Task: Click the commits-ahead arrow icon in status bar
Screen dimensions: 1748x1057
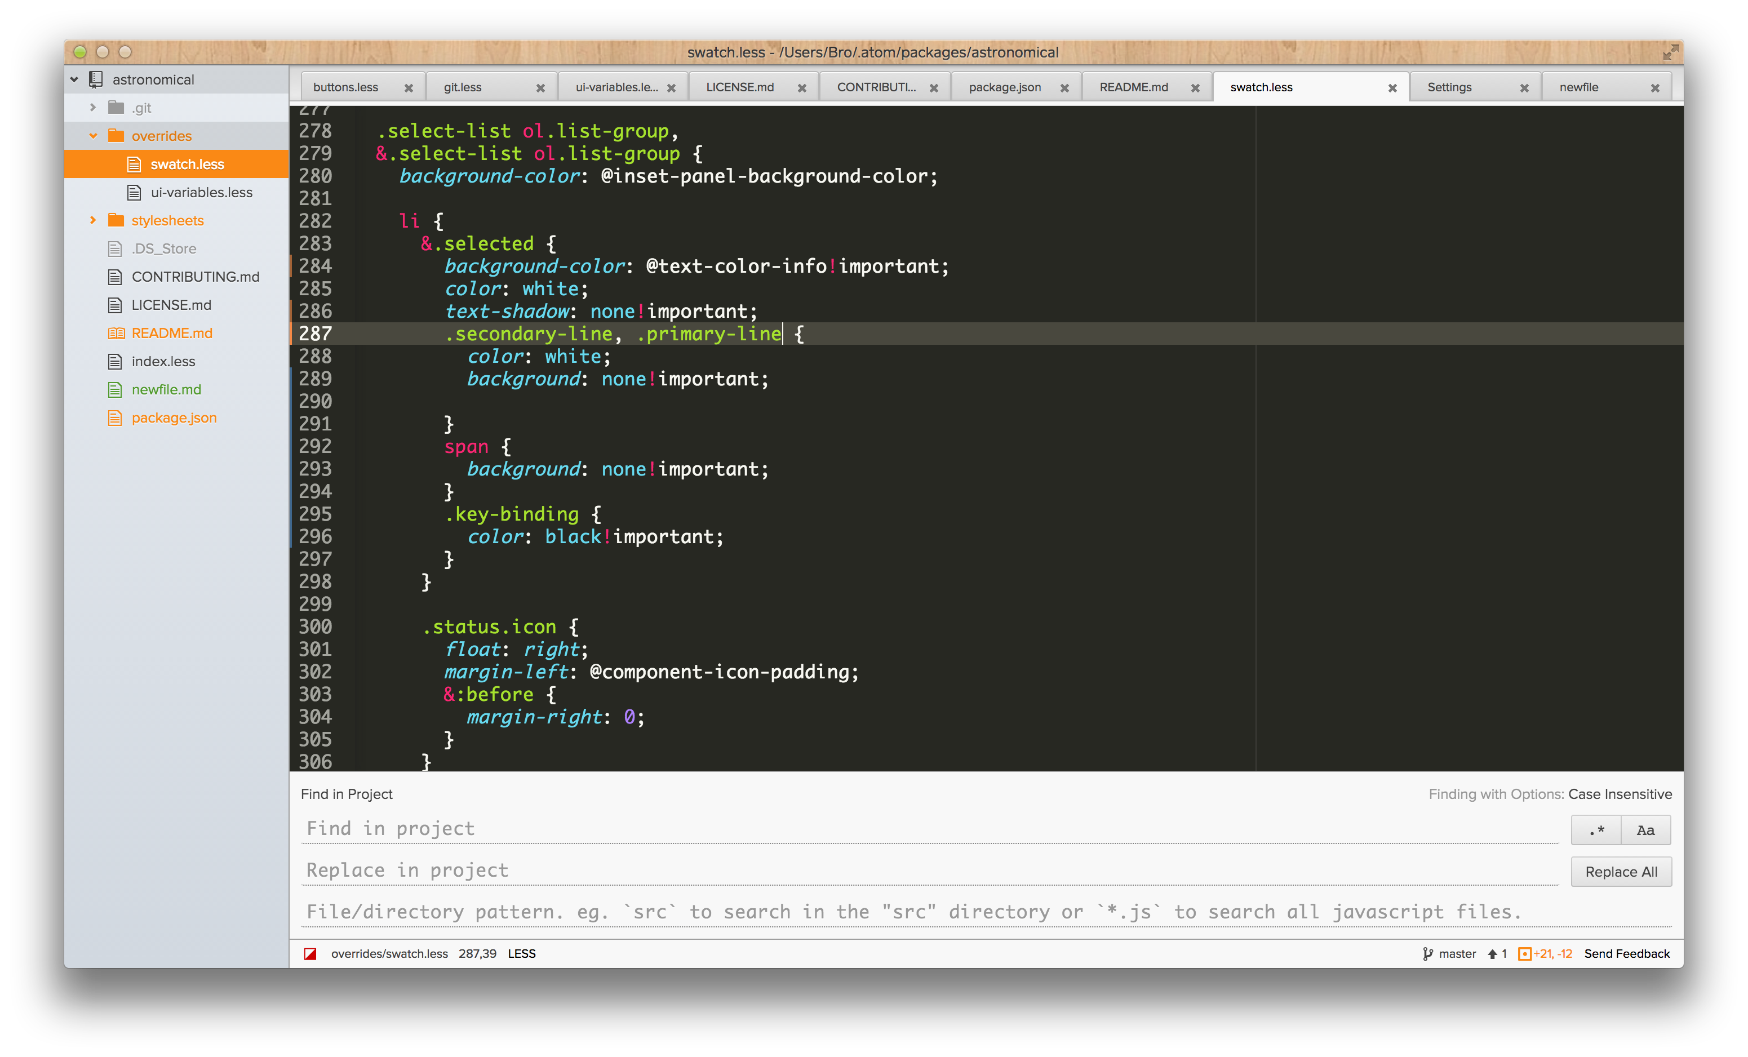Action: (1492, 954)
